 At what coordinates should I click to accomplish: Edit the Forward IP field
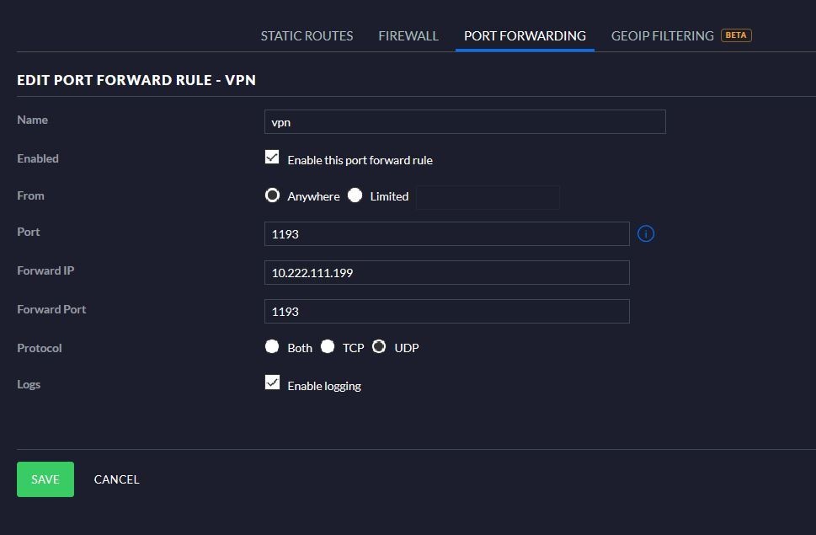[446, 273]
